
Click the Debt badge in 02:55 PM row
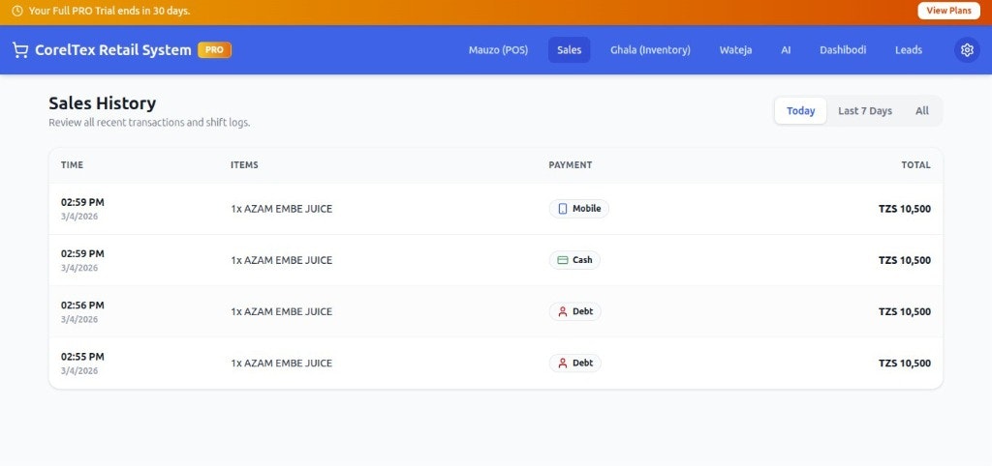[575, 364]
